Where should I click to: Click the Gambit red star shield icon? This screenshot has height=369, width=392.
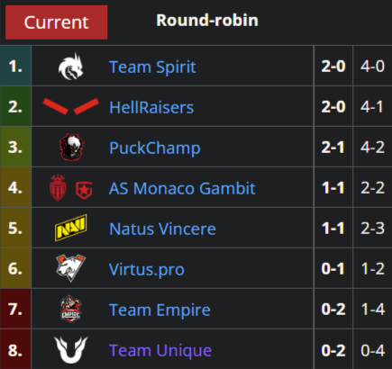coord(84,190)
